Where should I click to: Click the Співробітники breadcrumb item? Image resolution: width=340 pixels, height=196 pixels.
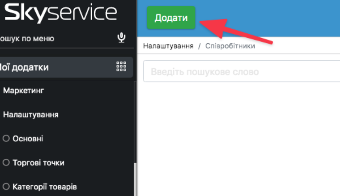point(230,46)
